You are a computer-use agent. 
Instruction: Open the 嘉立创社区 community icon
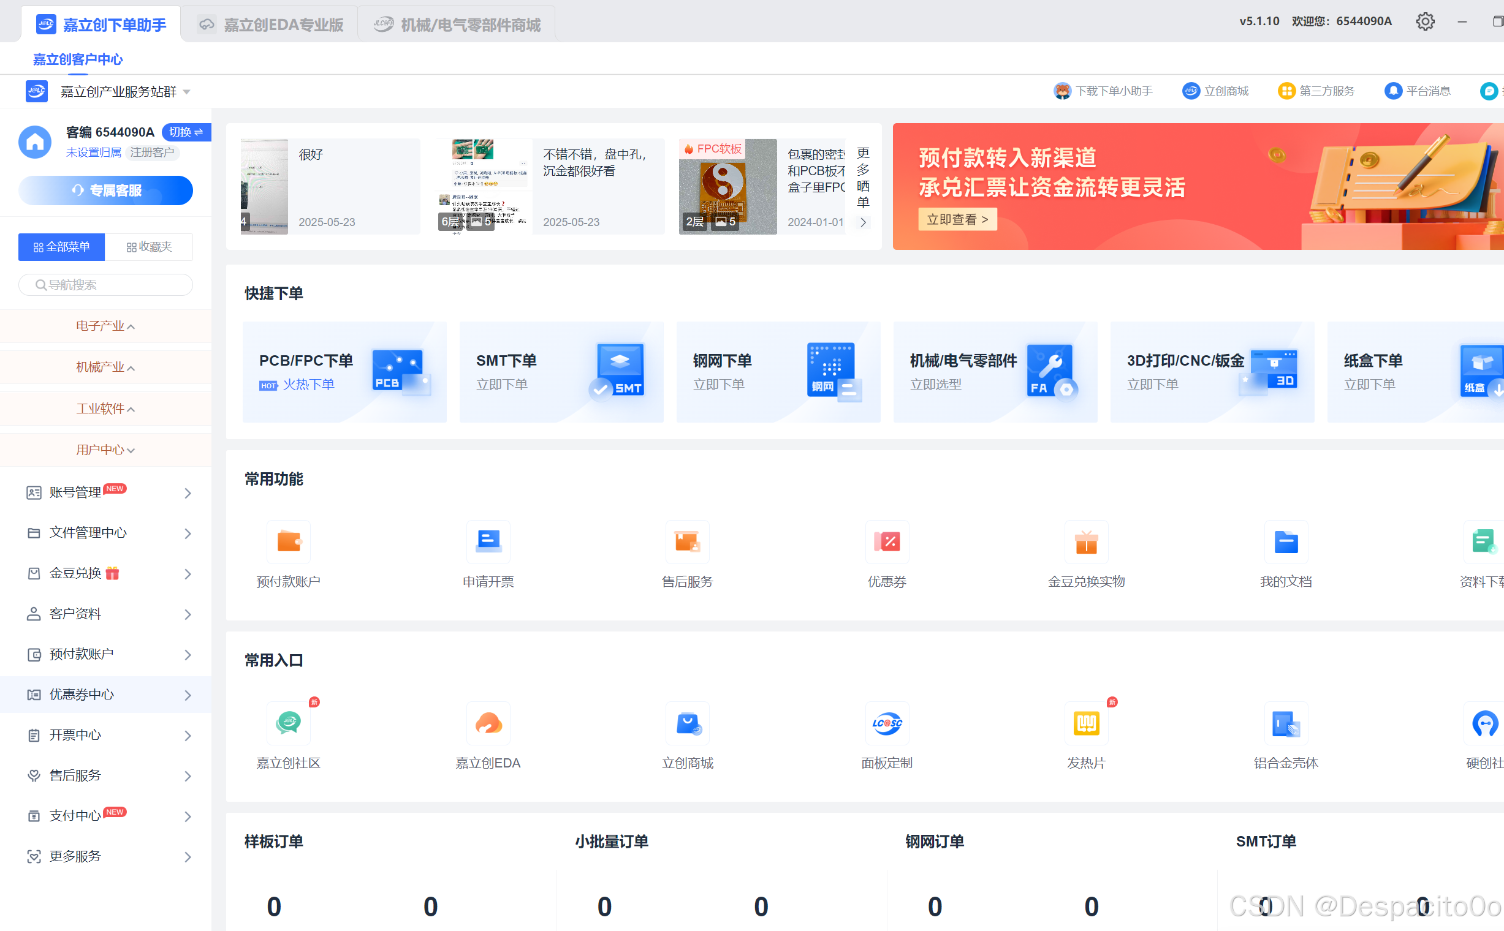(x=288, y=723)
